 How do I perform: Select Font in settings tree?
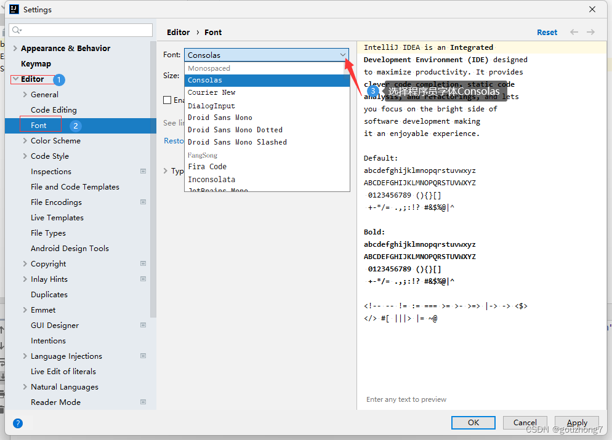click(x=81, y=126)
